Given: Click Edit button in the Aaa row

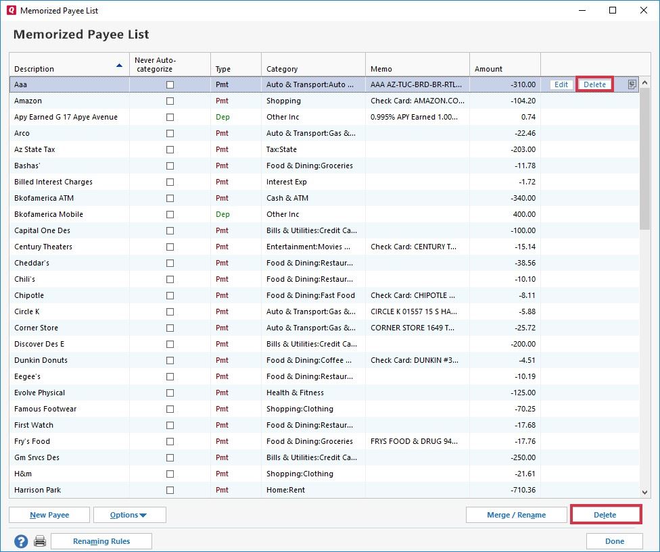Looking at the screenshot, I should pos(561,84).
